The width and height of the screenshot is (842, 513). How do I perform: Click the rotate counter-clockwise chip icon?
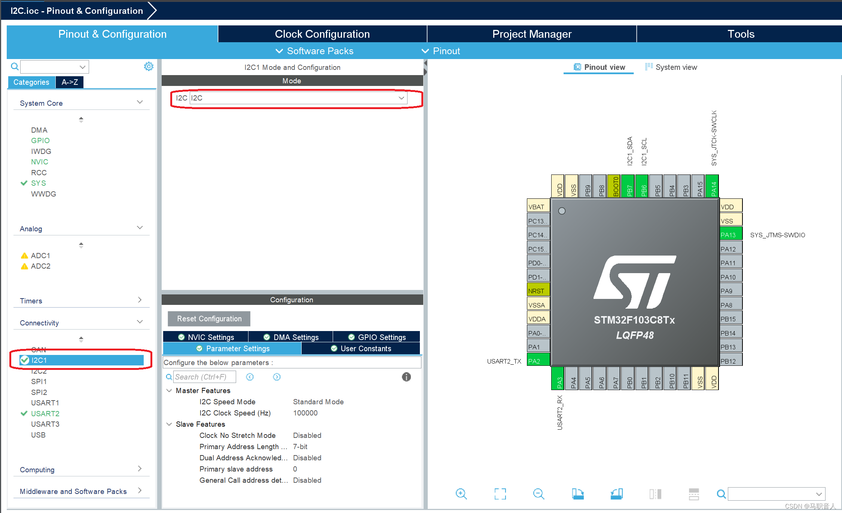coord(616,494)
